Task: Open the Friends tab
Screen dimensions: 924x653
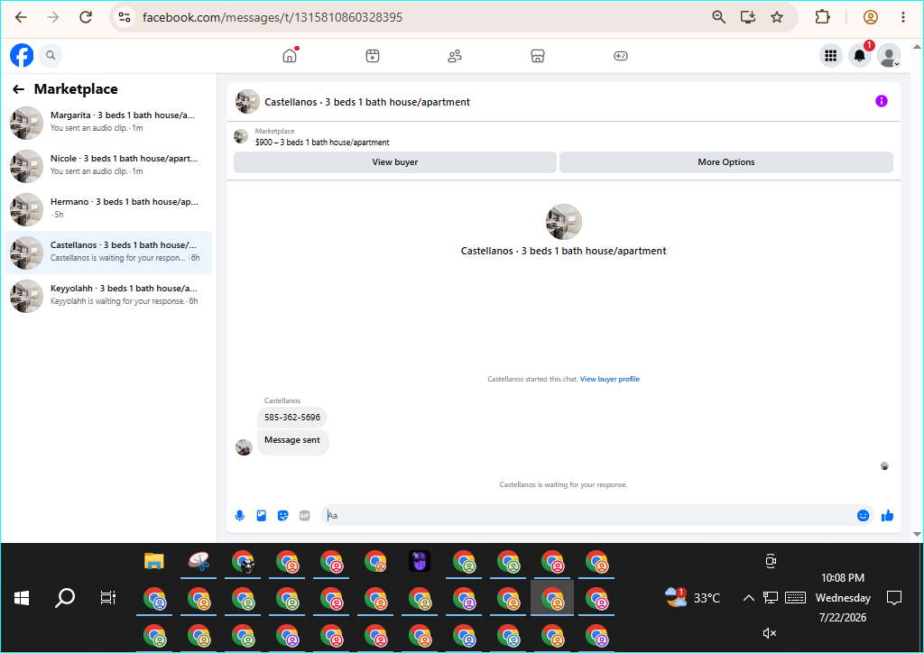Action: pos(455,56)
